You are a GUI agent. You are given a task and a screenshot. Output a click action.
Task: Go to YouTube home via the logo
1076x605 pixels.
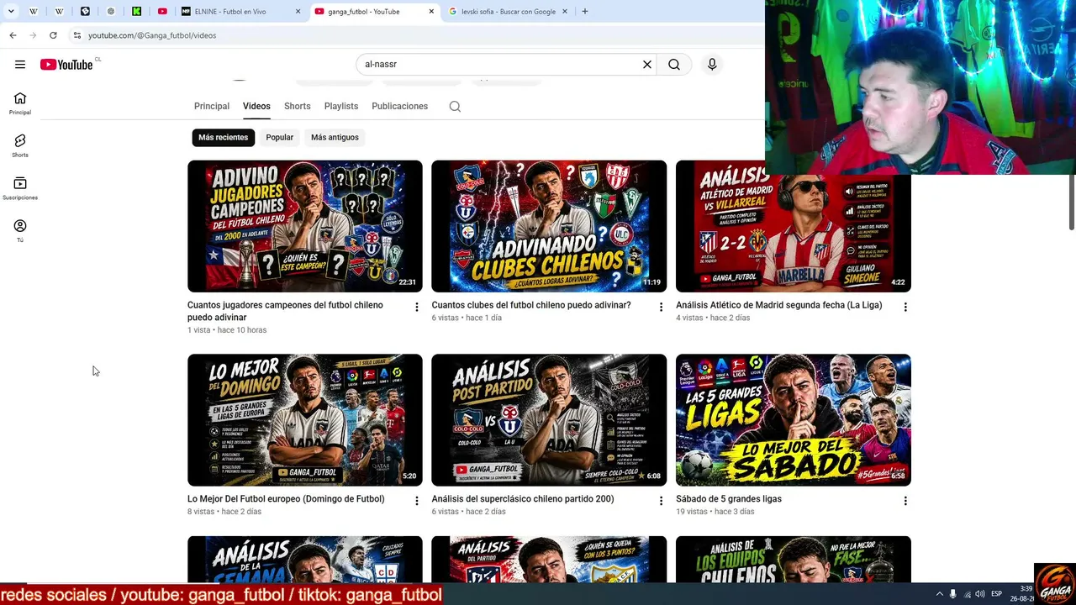66,65
